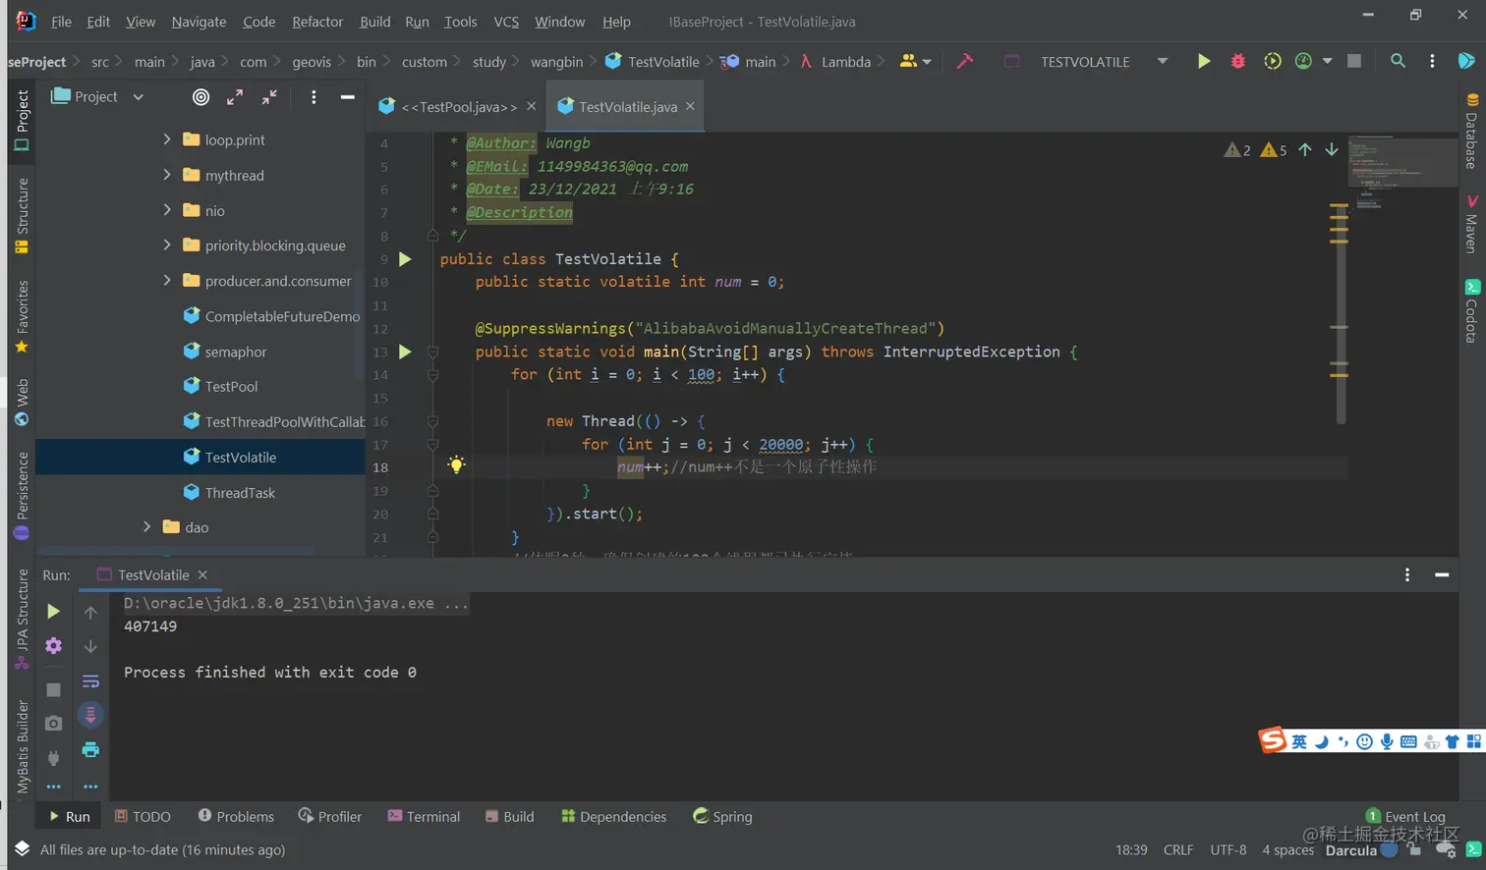Run with coverage icon in the toolbar

click(x=1272, y=61)
